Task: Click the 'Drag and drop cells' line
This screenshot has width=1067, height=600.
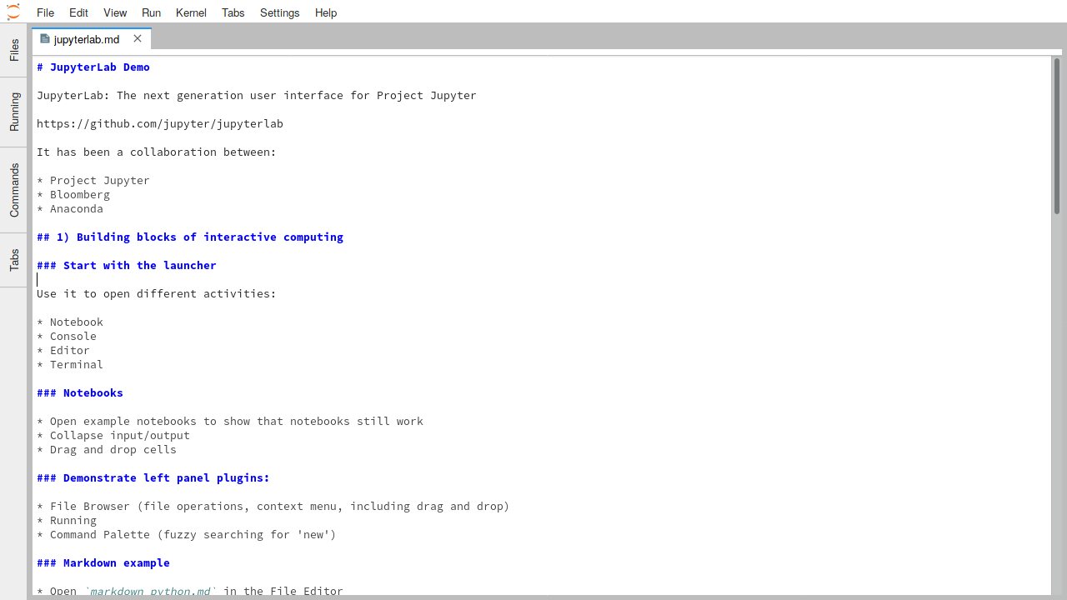Action: tap(107, 449)
